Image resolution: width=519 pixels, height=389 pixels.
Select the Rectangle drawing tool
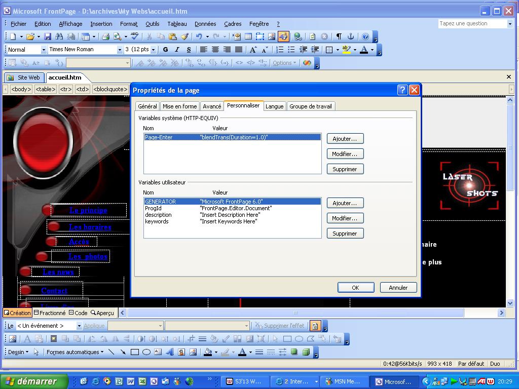pyautogui.click(x=134, y=352)
